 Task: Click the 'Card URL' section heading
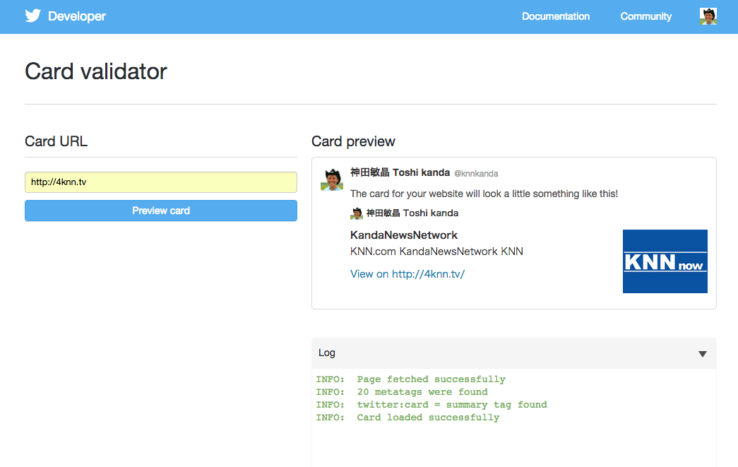click(56, 141)
